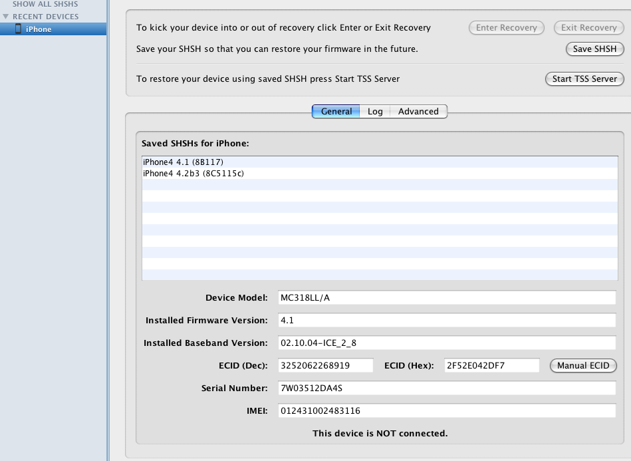Open the Manual ECID button
The height and width of the screenshot is (461, 631).
click(583, 366)
